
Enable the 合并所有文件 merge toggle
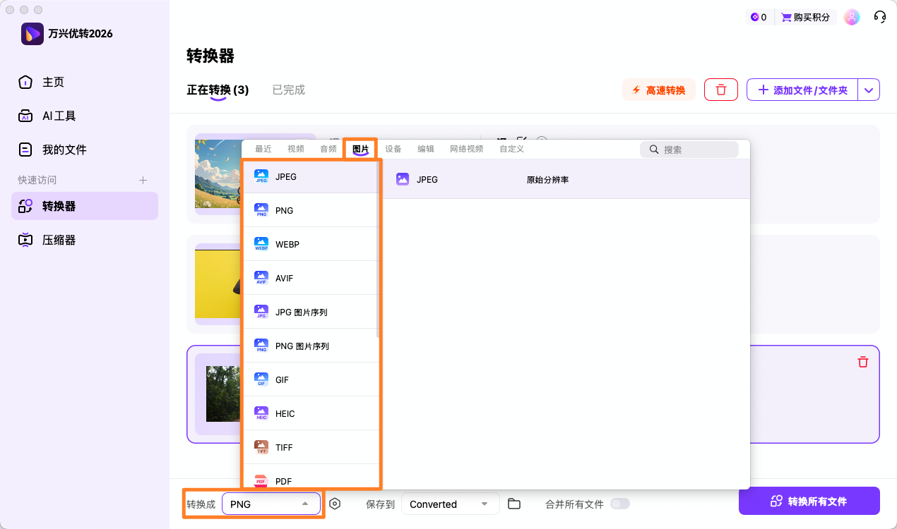tap(620, 504)
